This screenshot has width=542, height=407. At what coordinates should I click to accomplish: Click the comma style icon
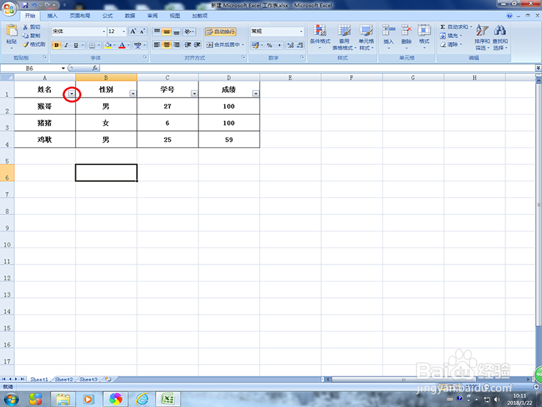point(279,45)
